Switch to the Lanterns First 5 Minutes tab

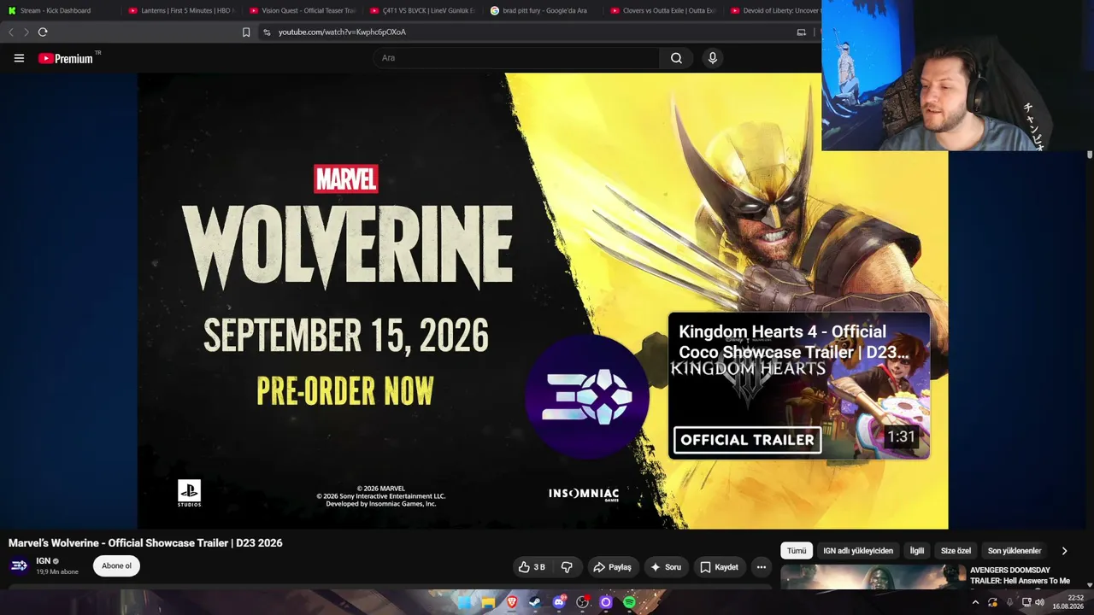pos(181,10)
